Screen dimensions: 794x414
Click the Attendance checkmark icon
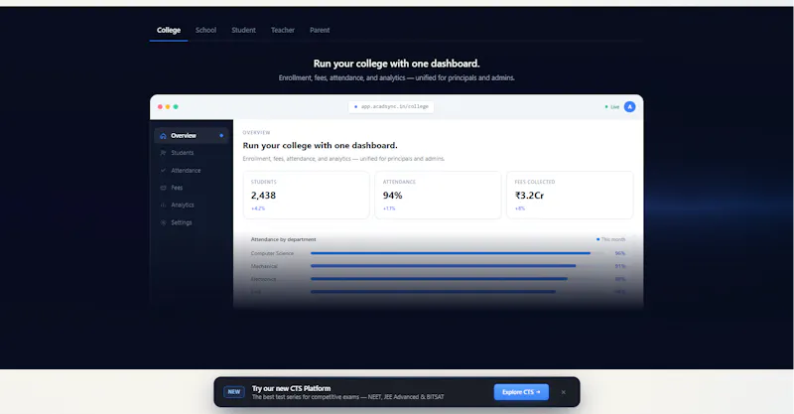pos(163,170)
